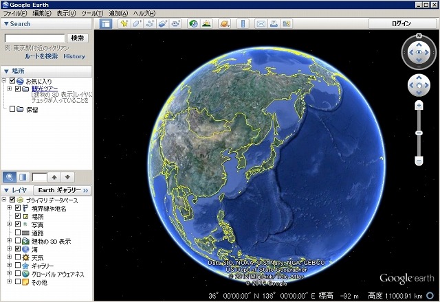440x302 pixels.
Task: Print the current view
Action: tap(274, 24)
